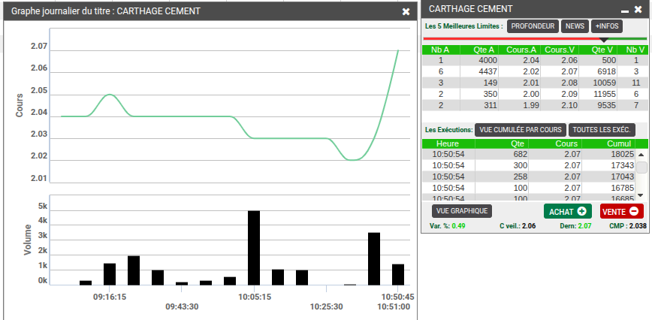Click ask quantity 6918 cell
652x320 pixels.
(598, 71)
